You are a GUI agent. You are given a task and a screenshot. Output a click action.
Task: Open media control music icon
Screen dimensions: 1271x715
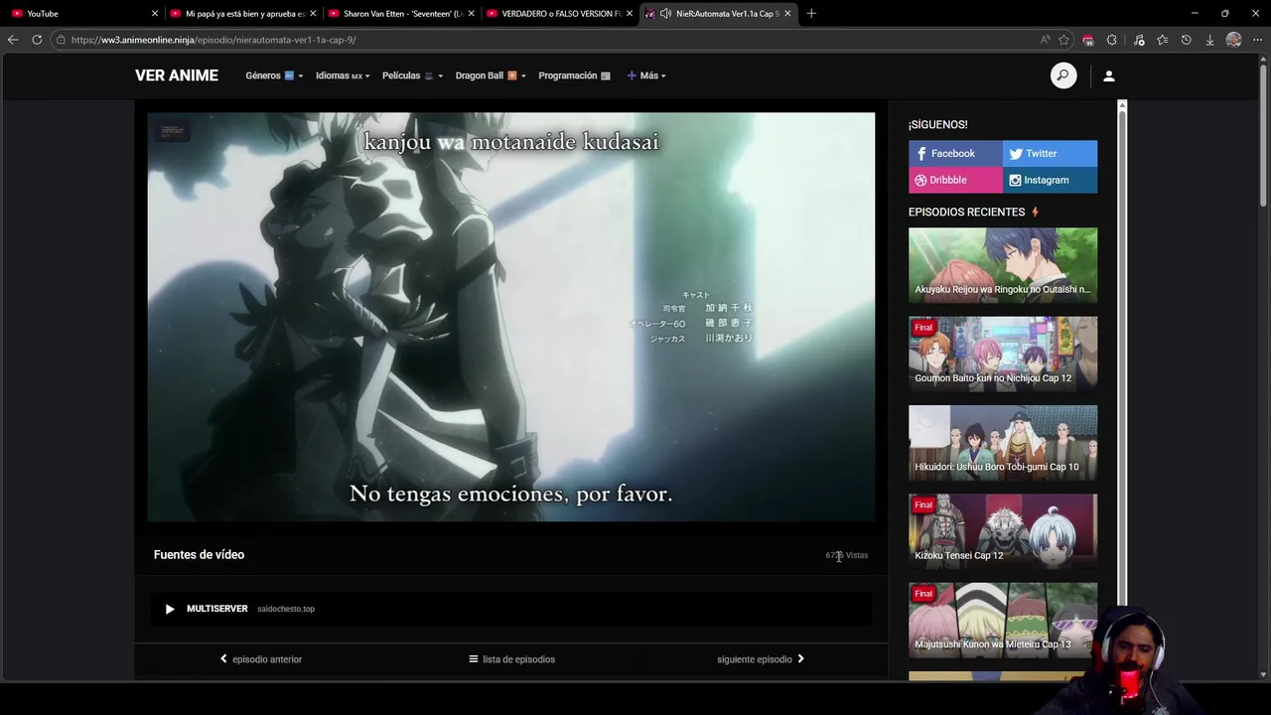tap(1139, 40)
